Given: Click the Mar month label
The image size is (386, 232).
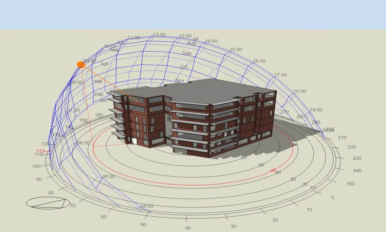Looking at the screenshot, I should [x=98, y=81].
